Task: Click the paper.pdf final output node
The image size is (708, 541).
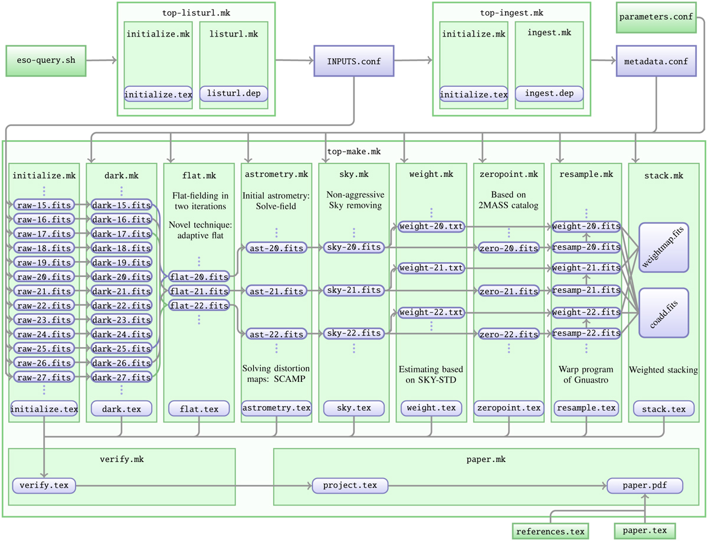Action: (645, 485)
